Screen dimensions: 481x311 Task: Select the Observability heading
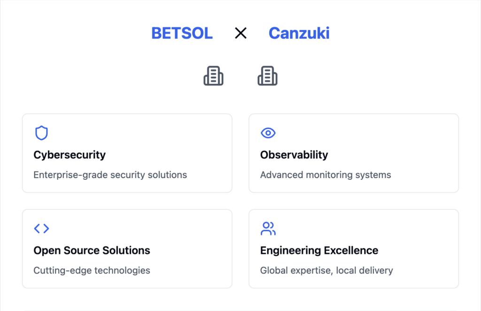pyautogui.click(x=294, y=155)
